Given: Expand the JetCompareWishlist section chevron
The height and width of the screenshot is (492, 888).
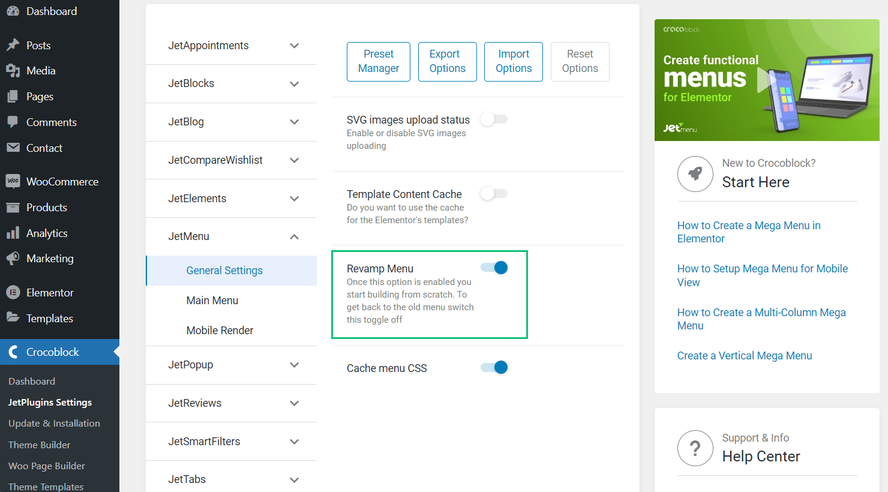Looking at the screenshot, I should point(294,160).
